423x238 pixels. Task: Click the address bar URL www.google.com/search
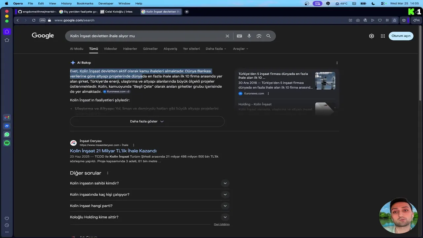(x=74, y=20)
